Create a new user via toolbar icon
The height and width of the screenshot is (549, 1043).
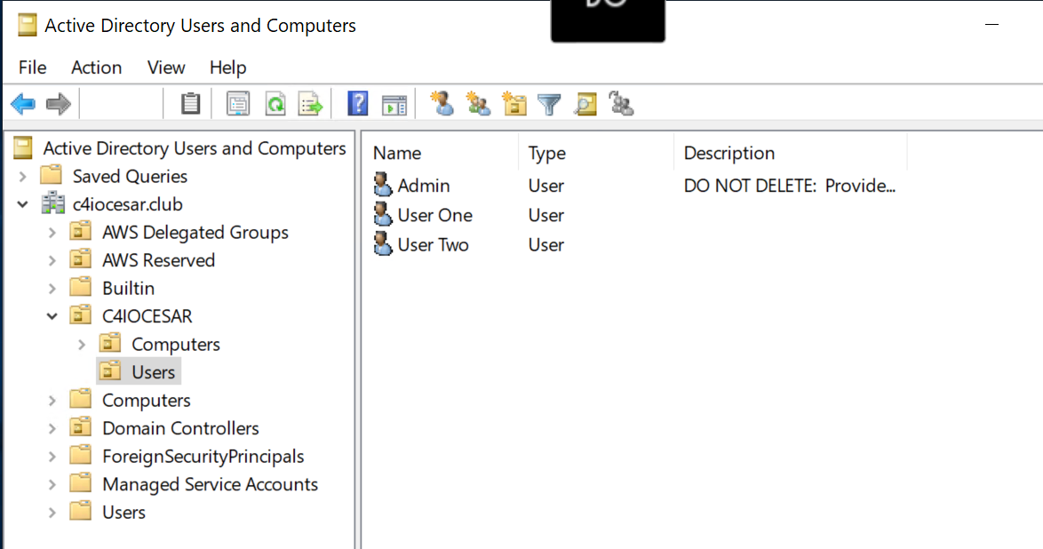tap(442, 104)
